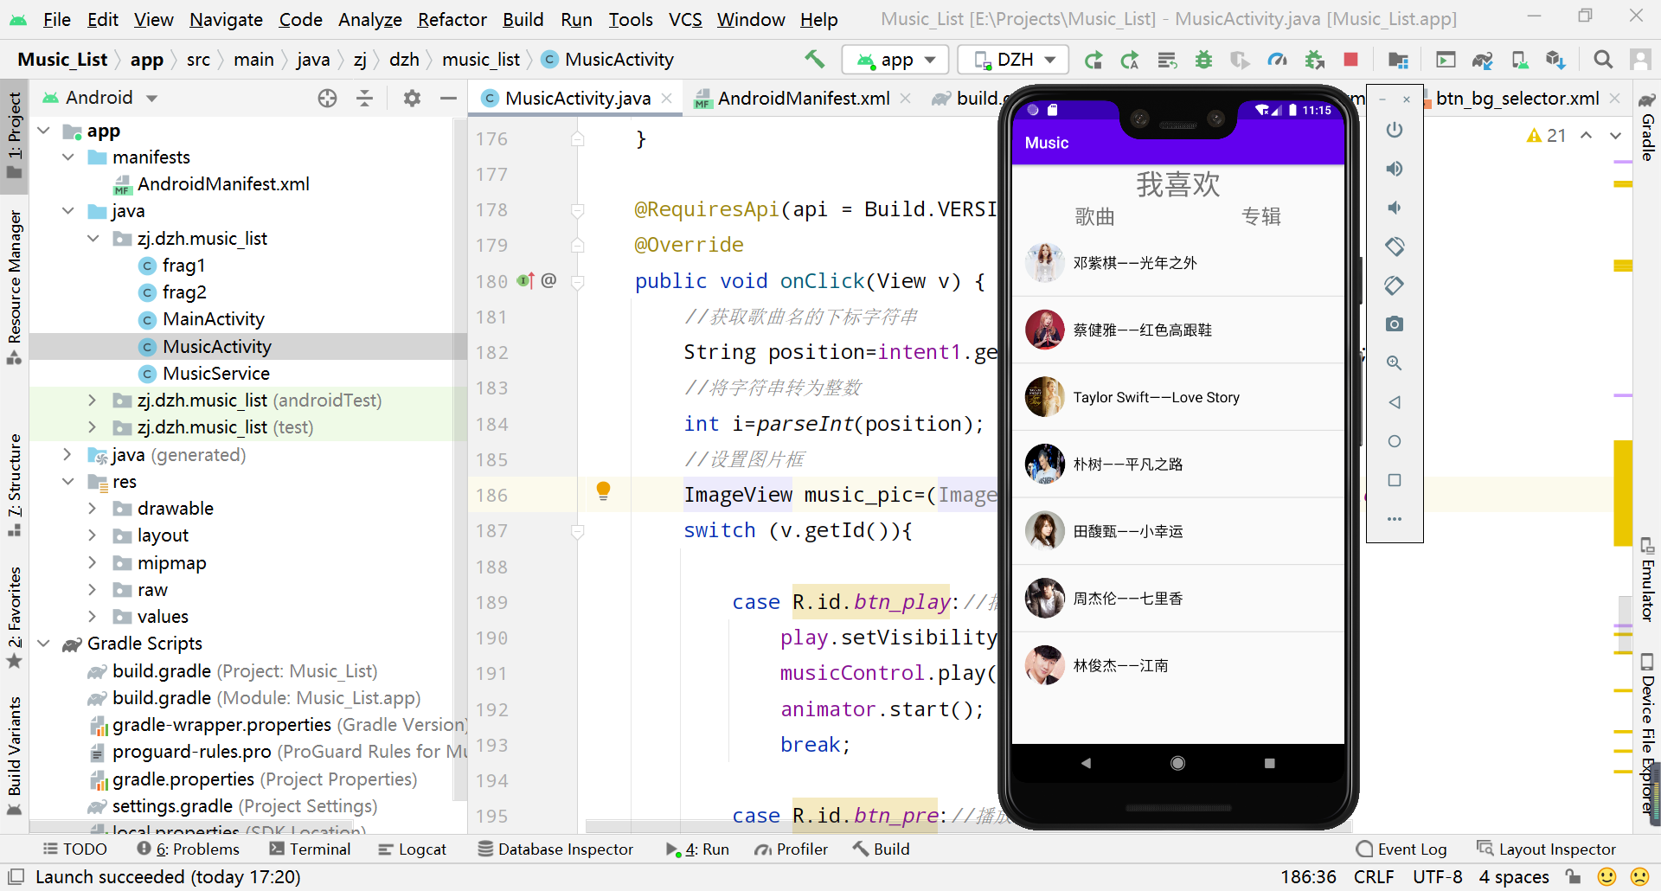Open the MusicService class in tree
This screenshot has width=1661, height=891.
coord(216,374)
